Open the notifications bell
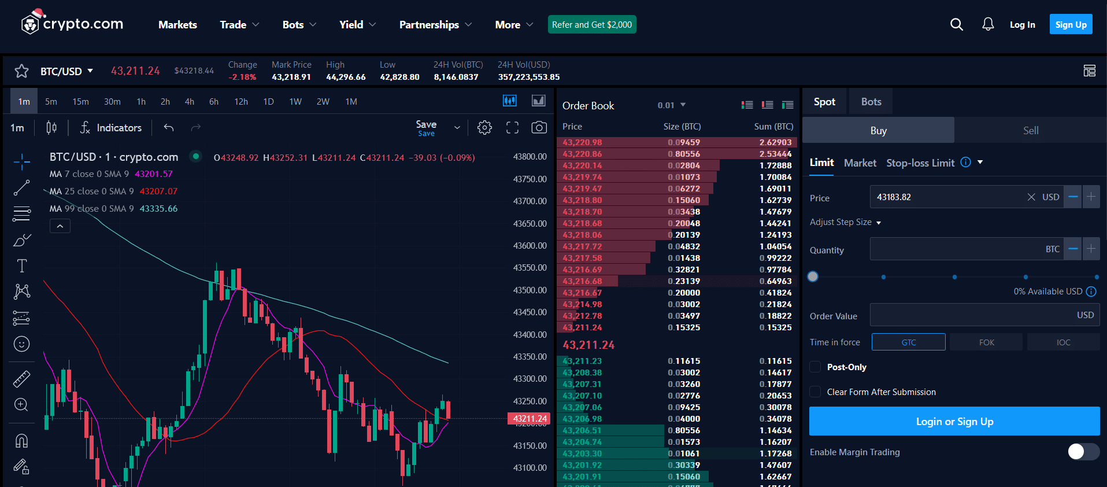1107x487 pixels. coord(988,24)
